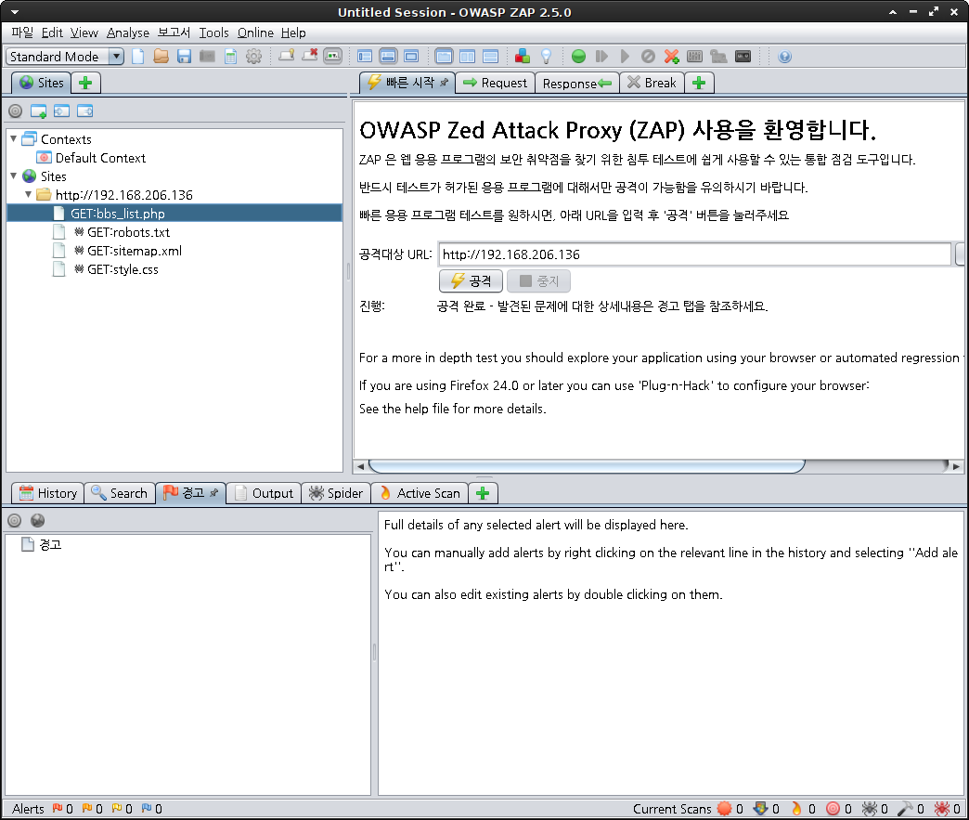Open the Scan Policy Manager sliders icon

[x=694, y=57]
